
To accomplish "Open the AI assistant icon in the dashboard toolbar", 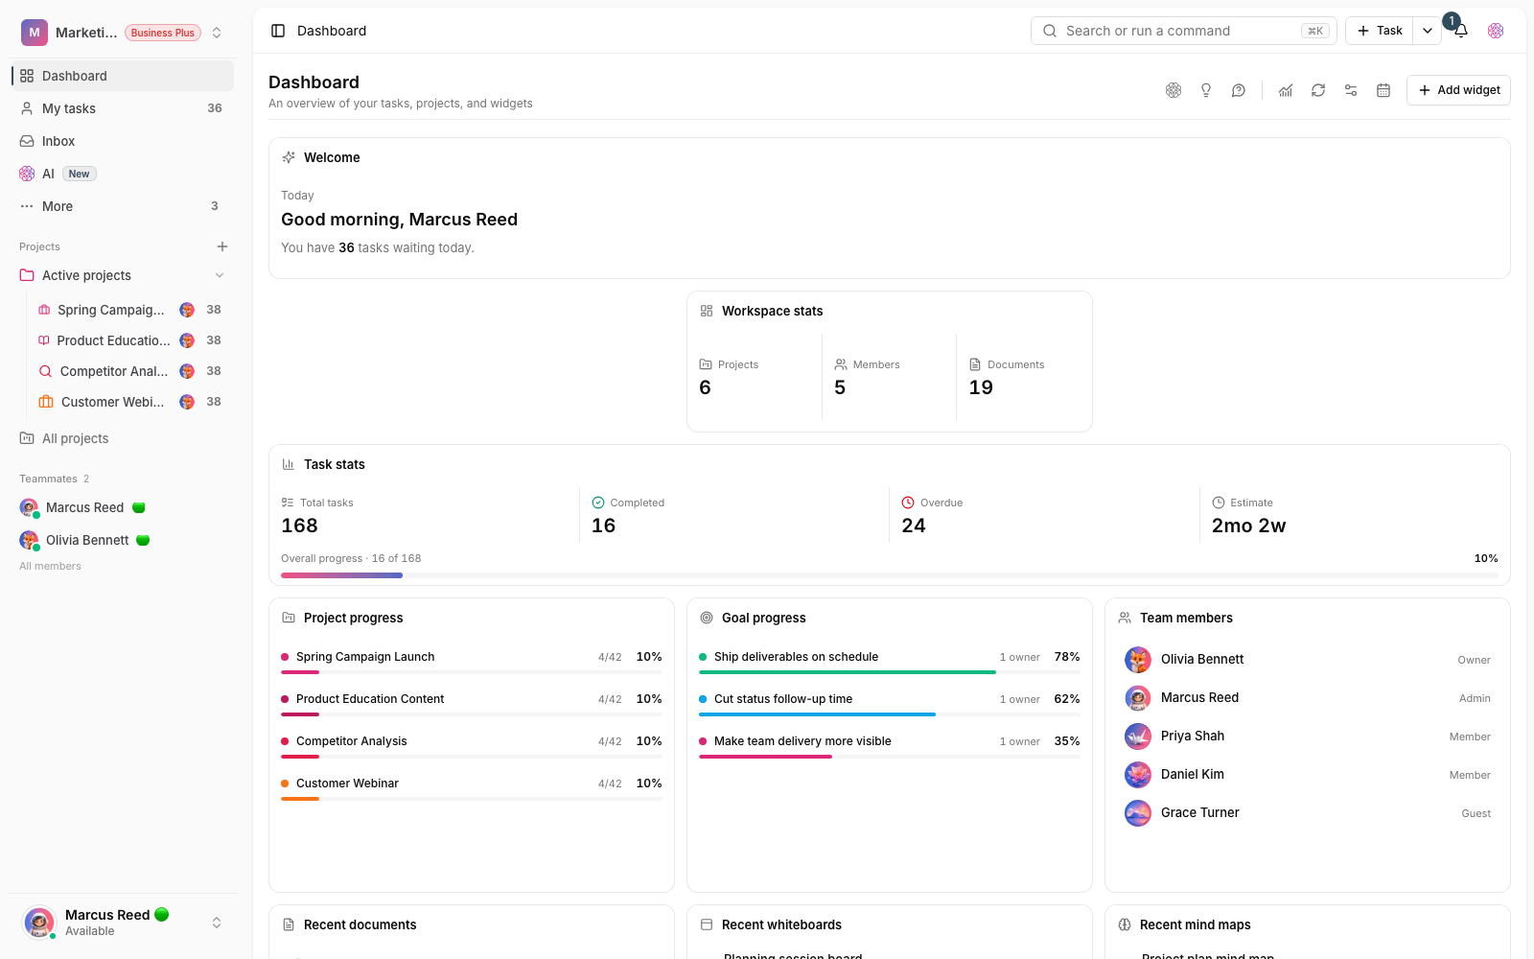I will click(1174, 90).
